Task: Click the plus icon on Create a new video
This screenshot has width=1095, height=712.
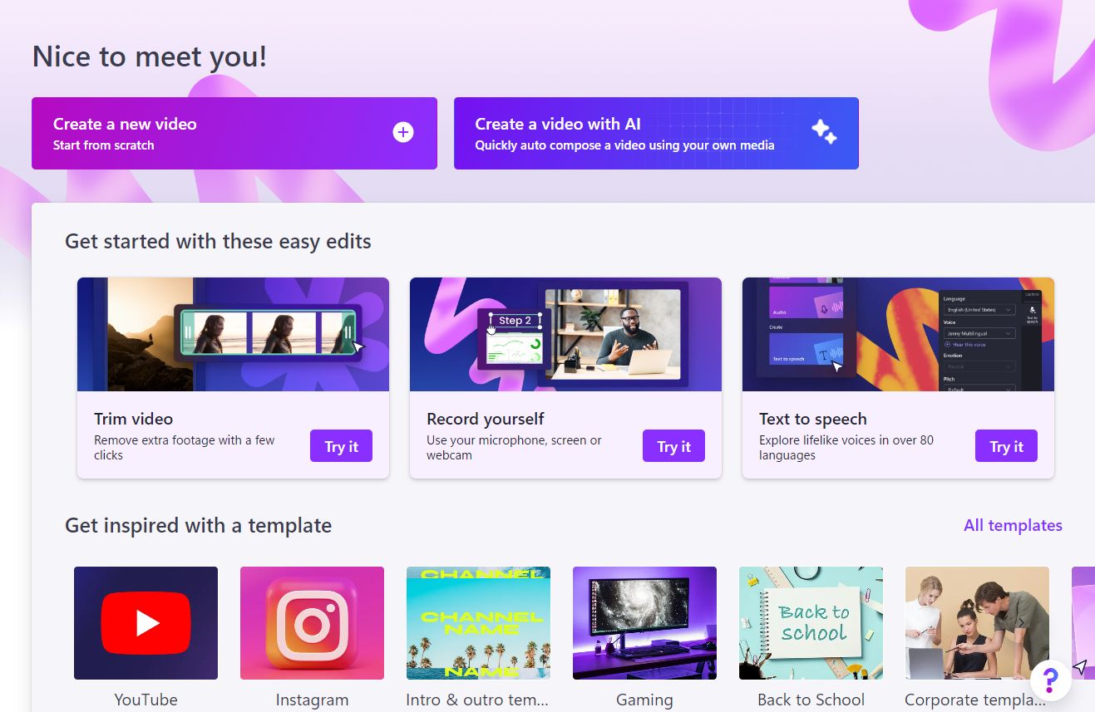Action: 403,132
